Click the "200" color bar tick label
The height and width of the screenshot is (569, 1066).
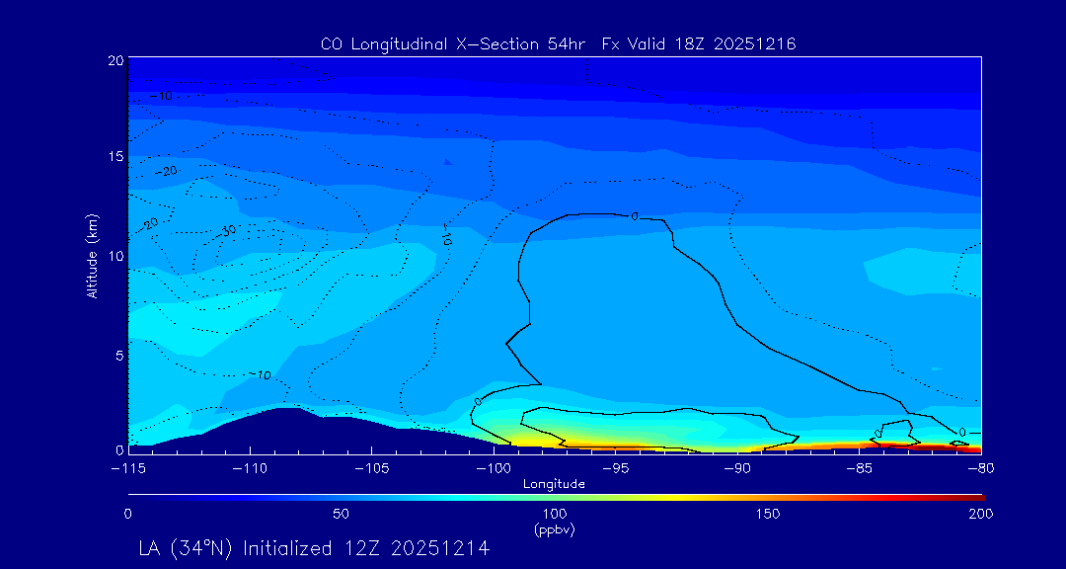(980, 514)
